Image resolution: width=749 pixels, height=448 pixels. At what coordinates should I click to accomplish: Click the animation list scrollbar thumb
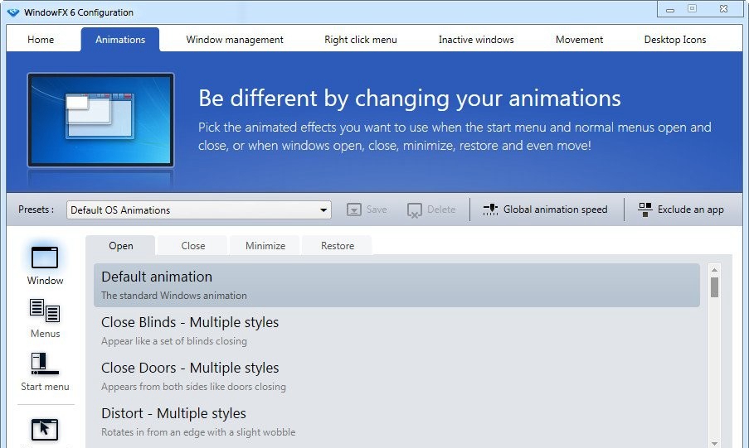click(x=715, y=287)
